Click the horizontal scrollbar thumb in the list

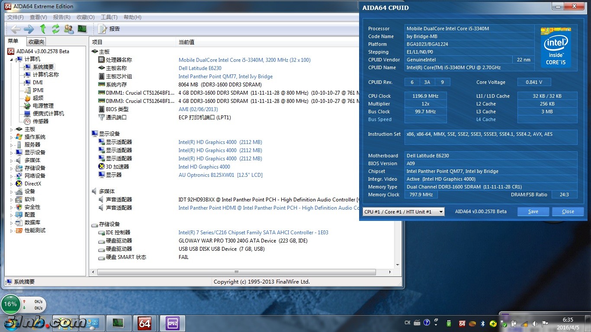236,272
